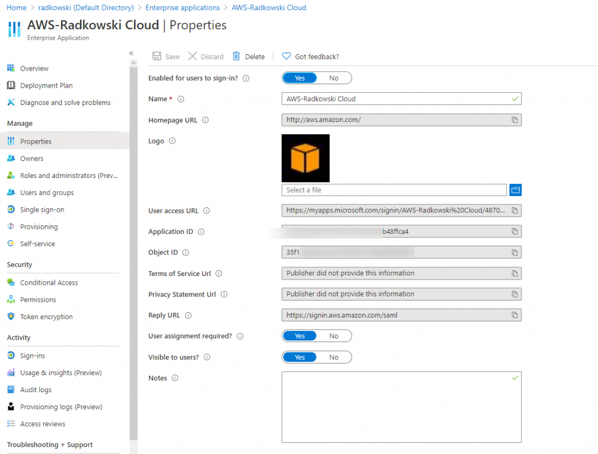Copy the Privacy Statement Url field
The width and height of the screenshot is (598, 454).
514,294
